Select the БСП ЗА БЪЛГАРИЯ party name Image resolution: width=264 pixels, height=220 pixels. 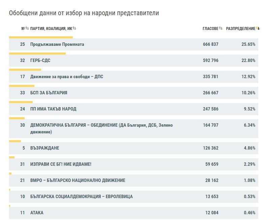[x=48, y=93]
